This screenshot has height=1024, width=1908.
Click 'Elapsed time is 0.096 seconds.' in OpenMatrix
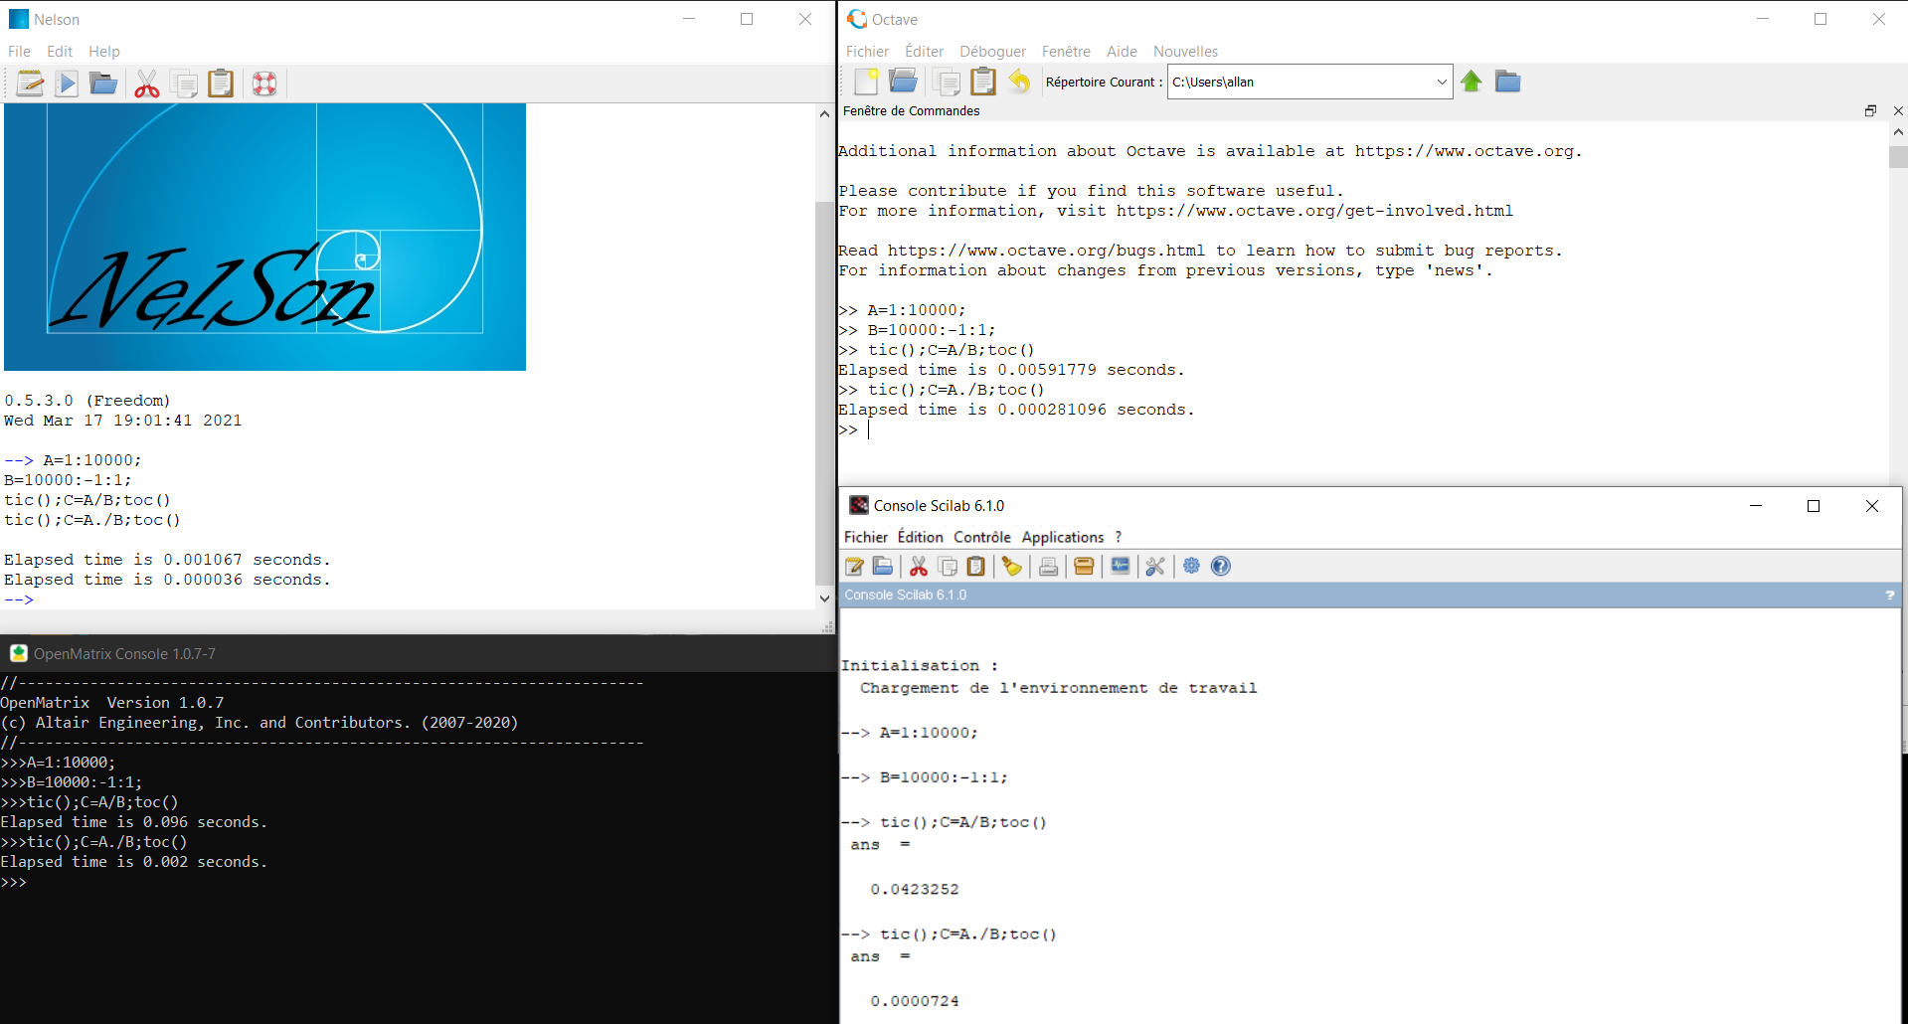click(x=134, y=822)
